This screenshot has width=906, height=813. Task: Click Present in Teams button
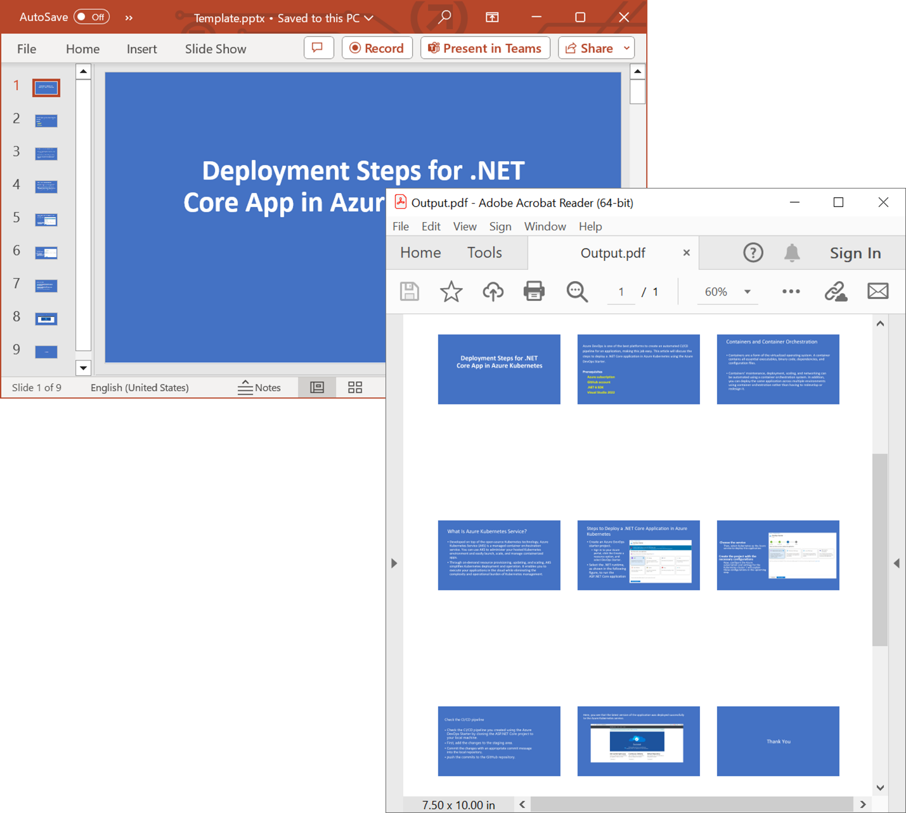point(485,48)
